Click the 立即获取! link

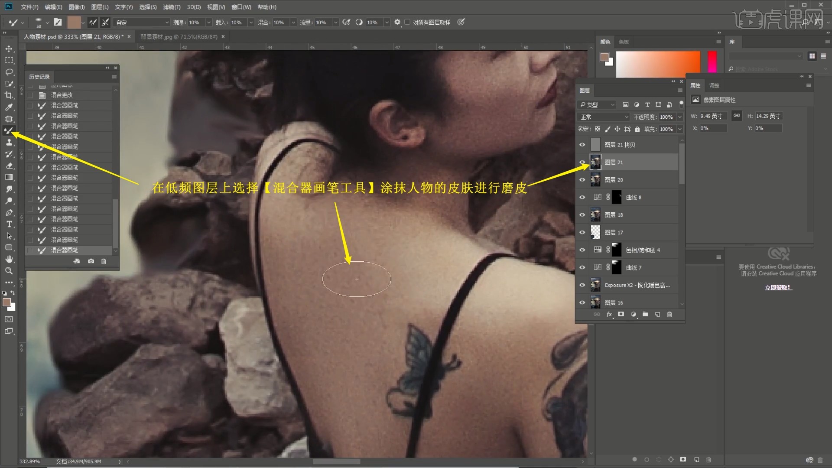[778, 287]
